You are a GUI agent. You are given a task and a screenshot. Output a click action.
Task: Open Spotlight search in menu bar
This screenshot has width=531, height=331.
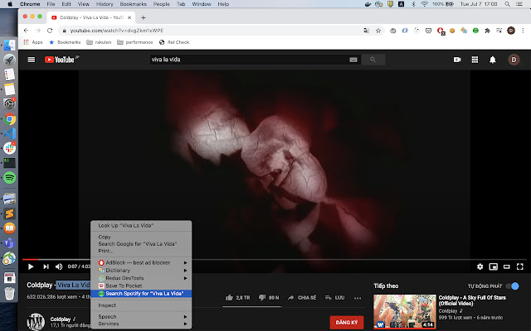click(507, 4)
